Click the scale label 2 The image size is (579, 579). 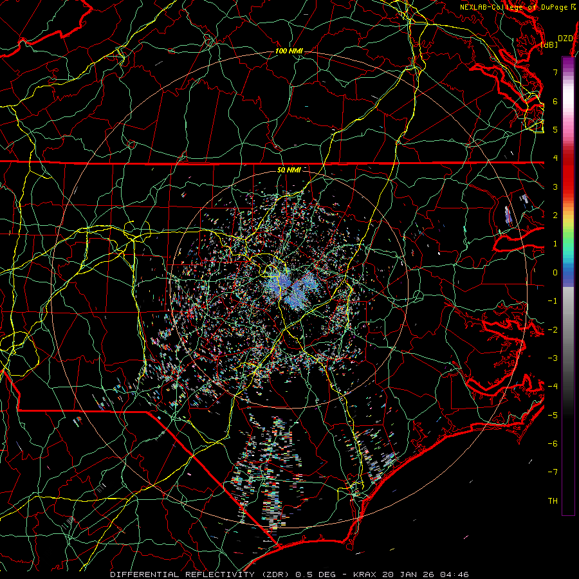click(555, 216)
